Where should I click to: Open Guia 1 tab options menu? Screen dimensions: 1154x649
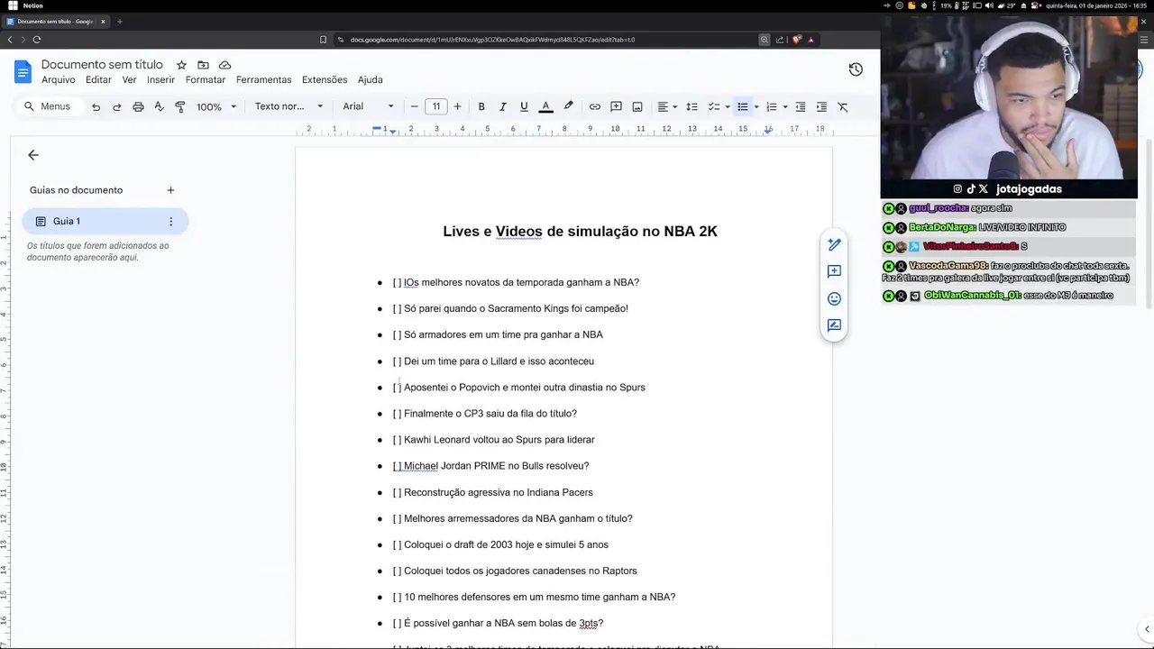click(170, 221)
